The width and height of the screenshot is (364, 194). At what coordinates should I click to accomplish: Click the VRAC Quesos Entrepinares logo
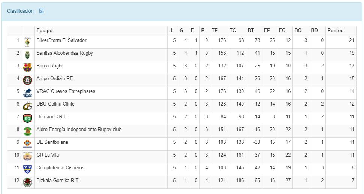pos(27,93)
